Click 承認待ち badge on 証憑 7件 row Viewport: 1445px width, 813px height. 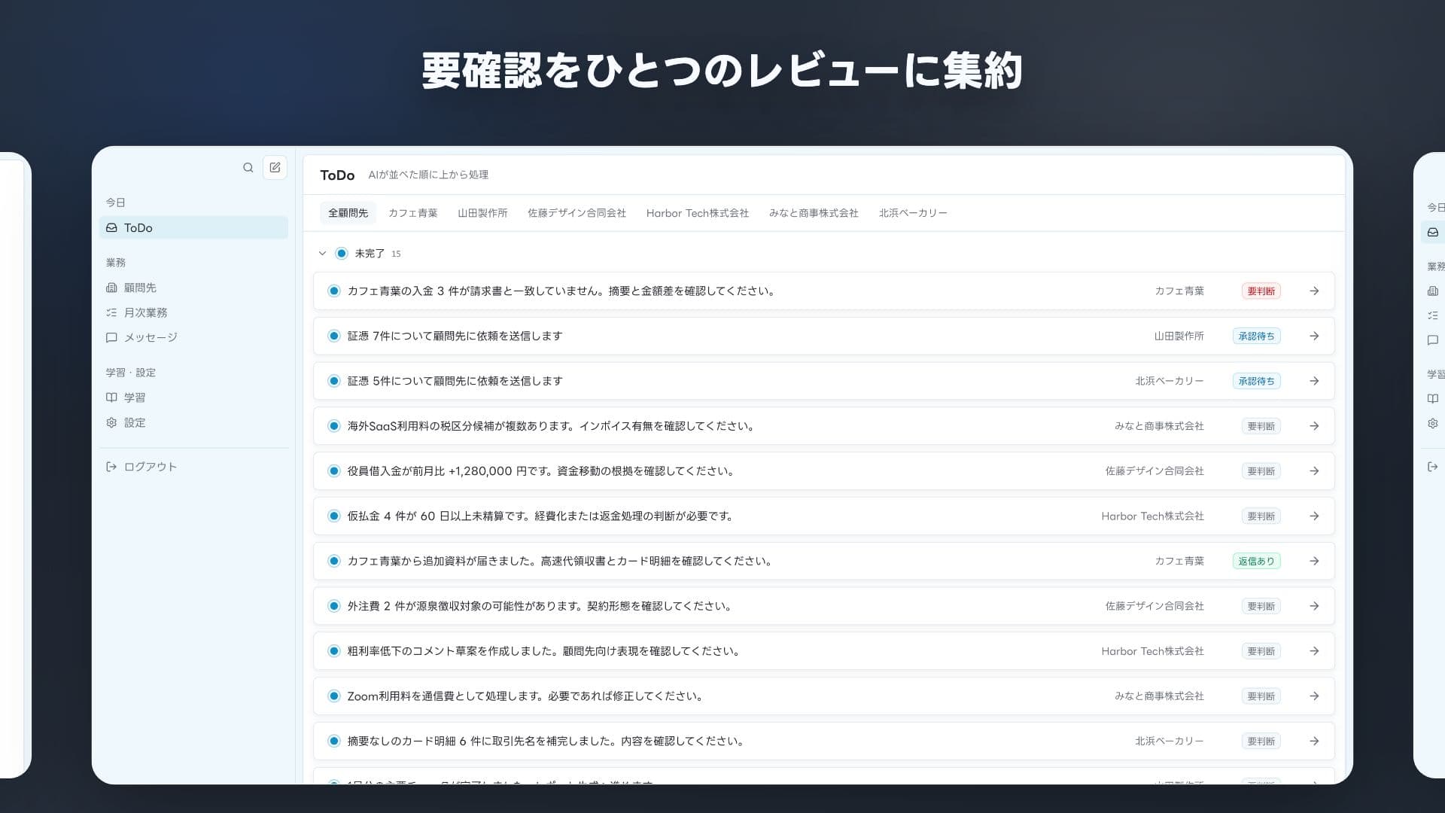(1256, 336)
